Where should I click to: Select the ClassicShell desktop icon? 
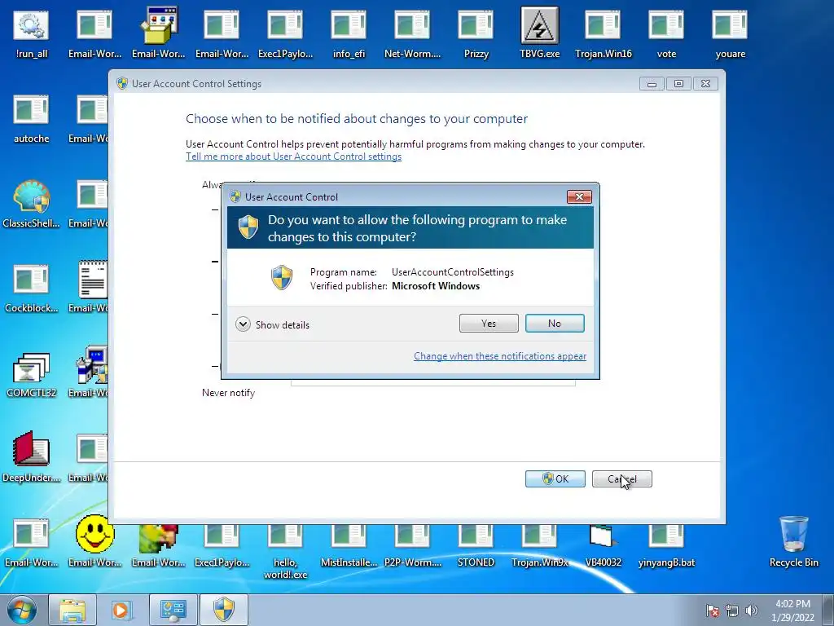click(x=31, y=204)
